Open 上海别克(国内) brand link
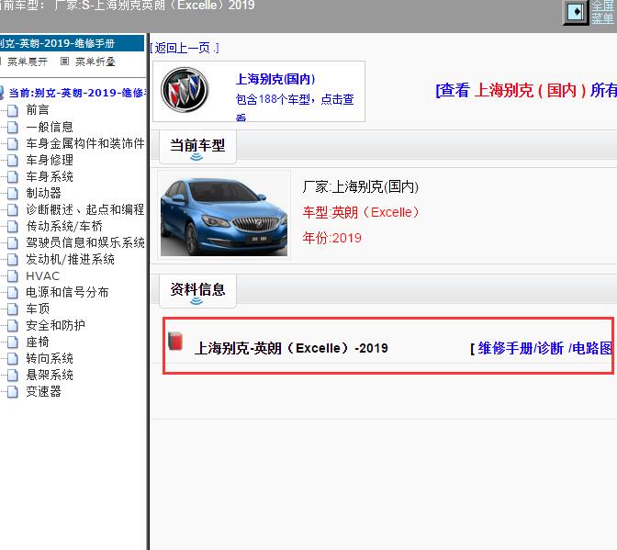Viewport: 617px width, 550px height. coord(275,79)
